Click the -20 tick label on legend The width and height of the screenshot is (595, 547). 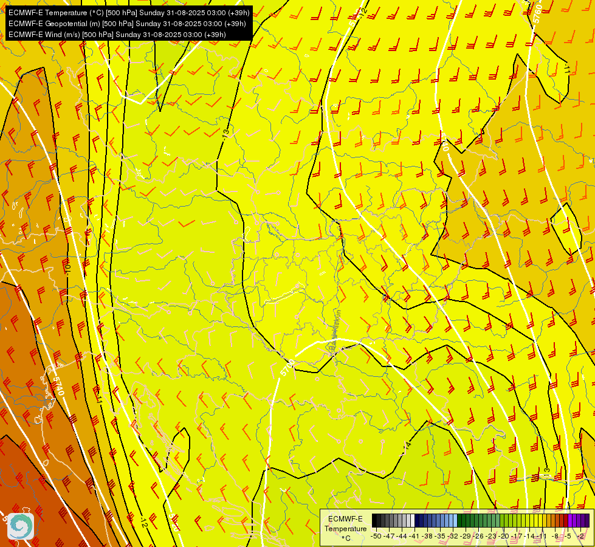504,537
